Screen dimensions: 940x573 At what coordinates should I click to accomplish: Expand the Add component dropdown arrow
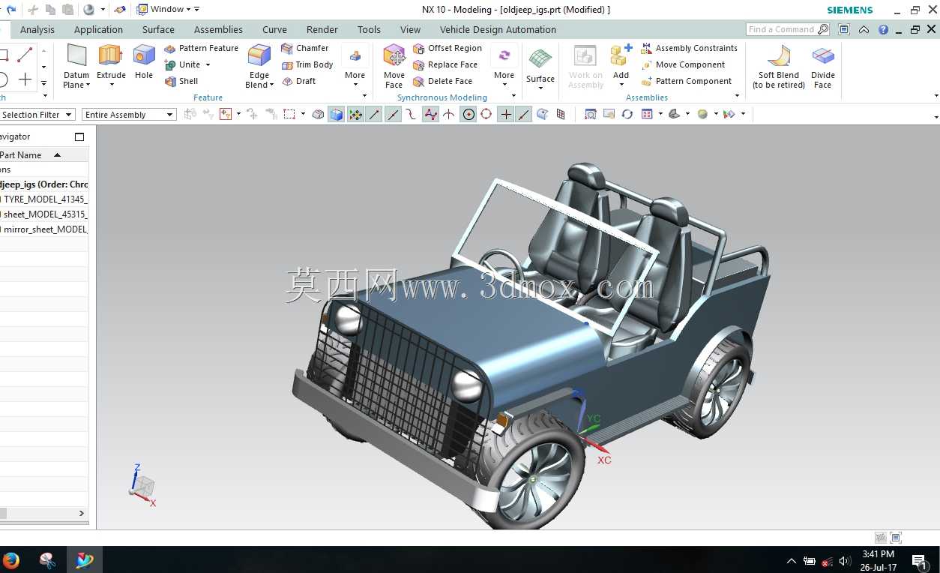pos(621,85)
